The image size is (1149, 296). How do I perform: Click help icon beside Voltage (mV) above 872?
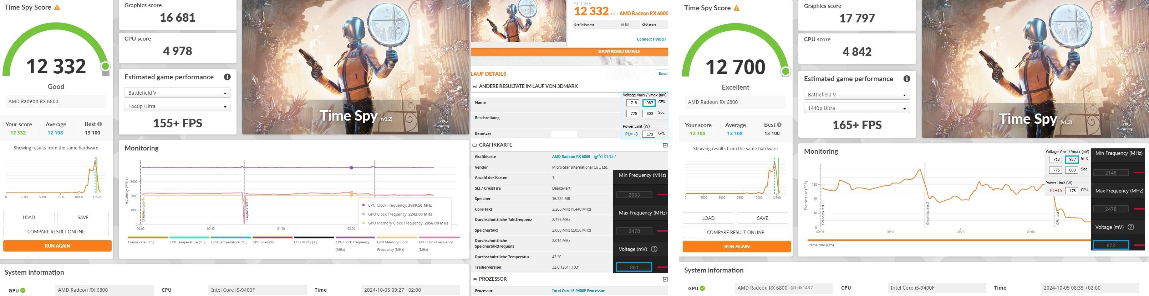point(1131,227)
